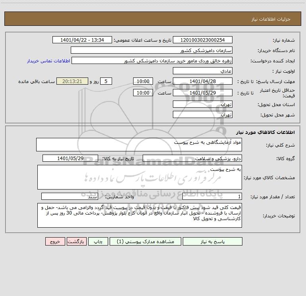Viewport: 306px width, 296px height.
Task: Click the شماره نیاز label
Action: (284, 40)
